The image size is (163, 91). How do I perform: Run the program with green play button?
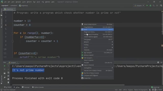pos(147,6)
